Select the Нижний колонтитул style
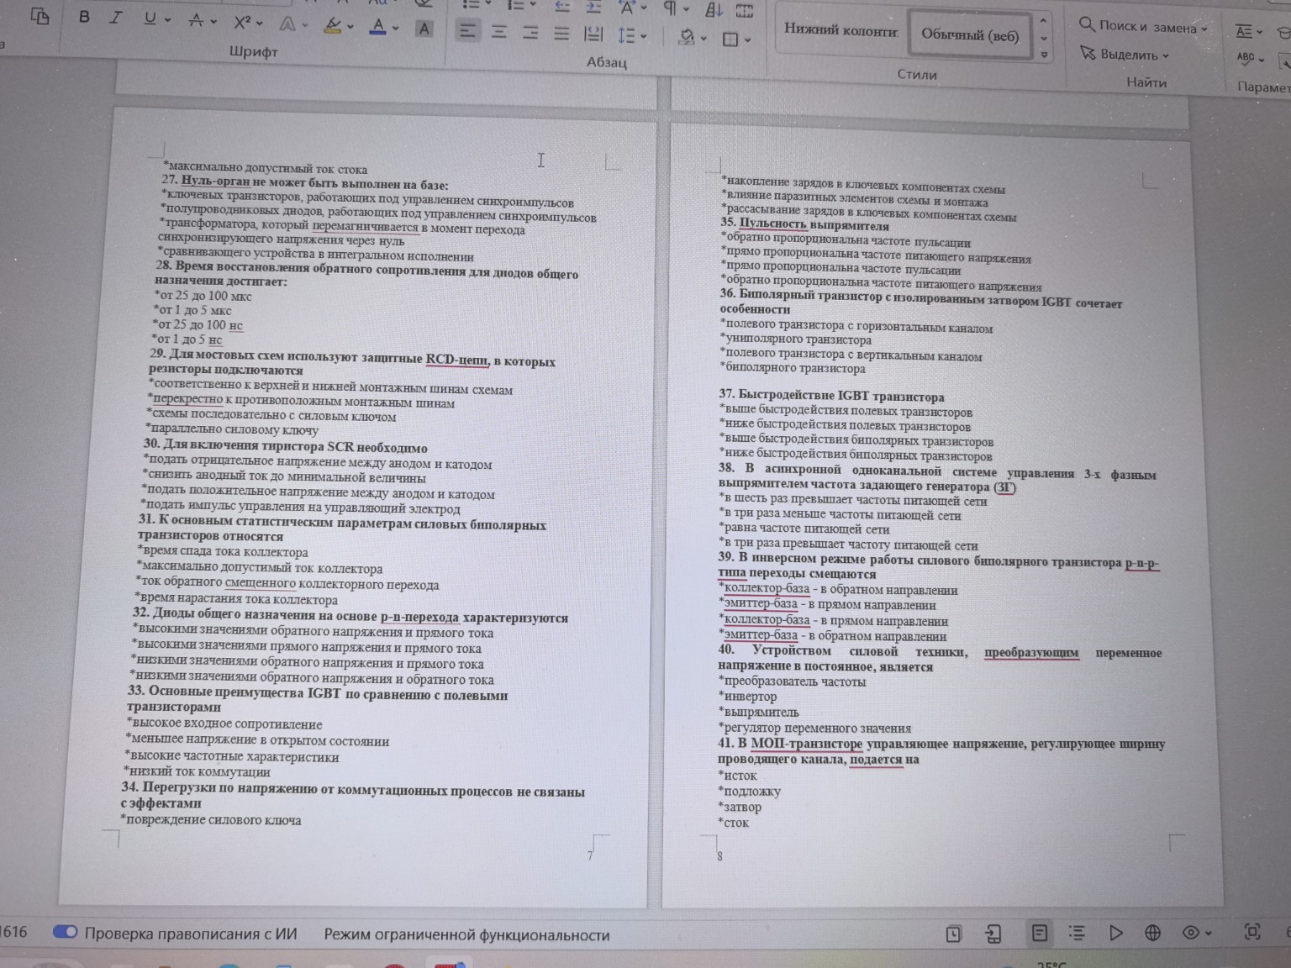Viewport: 1291px width, 968px height. click(x=840, y=29)
